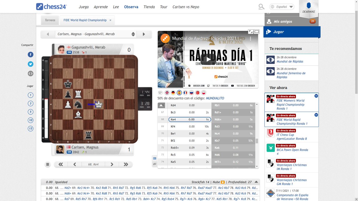
Task: Open the embed code share icon
Action: click(30, 73)
